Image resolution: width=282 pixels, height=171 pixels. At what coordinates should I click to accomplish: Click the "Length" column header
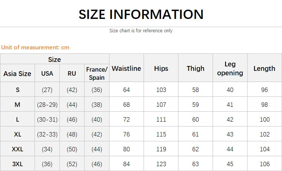(x=265, y=68)
